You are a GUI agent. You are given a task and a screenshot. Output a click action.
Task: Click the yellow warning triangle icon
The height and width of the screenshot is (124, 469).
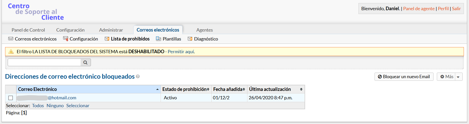[11, 52]
